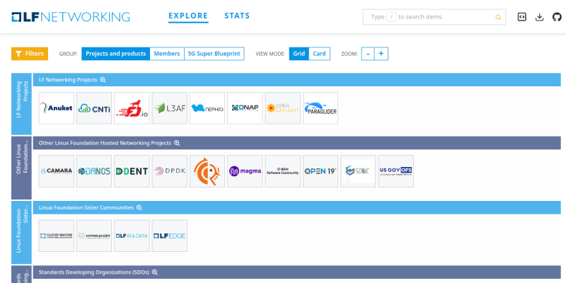Open the DANOS project tile

(94, 171)
